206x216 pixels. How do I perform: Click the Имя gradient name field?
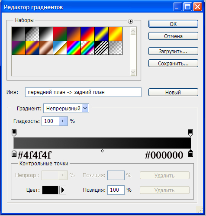[83, 92]
